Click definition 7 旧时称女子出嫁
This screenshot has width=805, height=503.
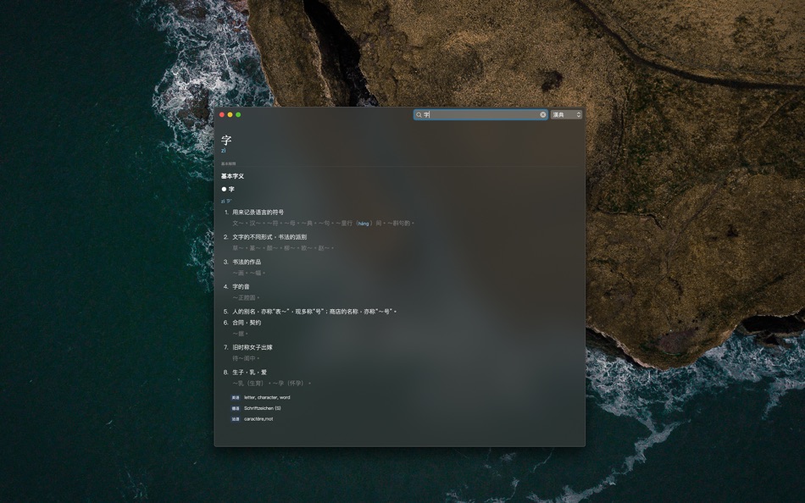252,347
